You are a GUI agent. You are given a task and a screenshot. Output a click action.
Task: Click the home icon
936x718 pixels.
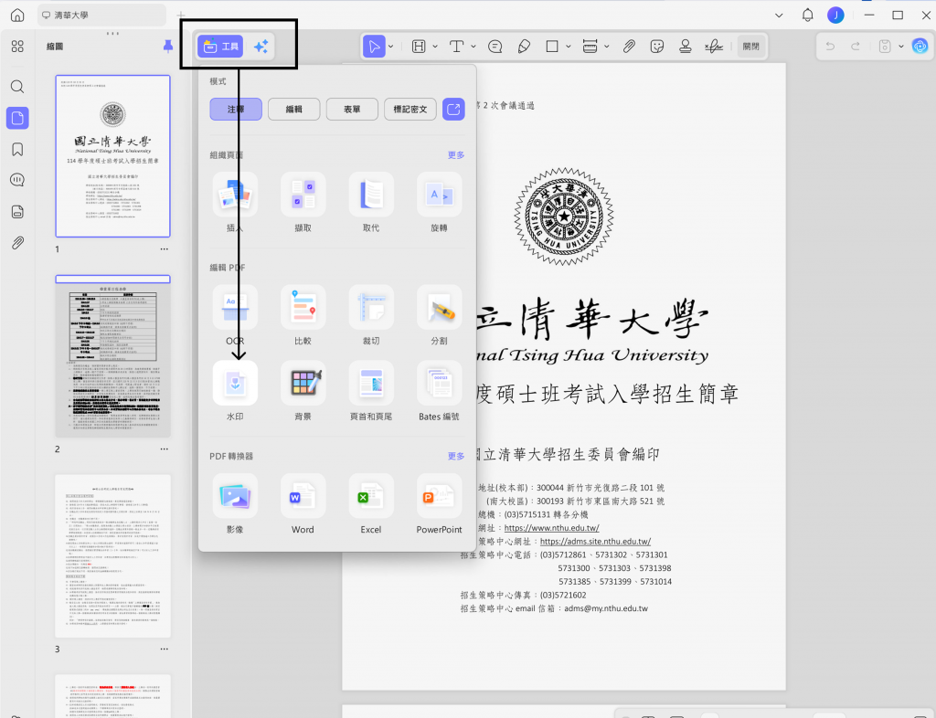point(17,16)
